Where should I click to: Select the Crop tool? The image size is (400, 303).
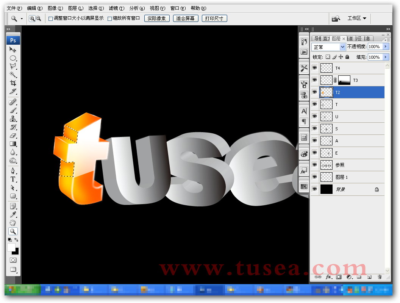coord(13,83)
